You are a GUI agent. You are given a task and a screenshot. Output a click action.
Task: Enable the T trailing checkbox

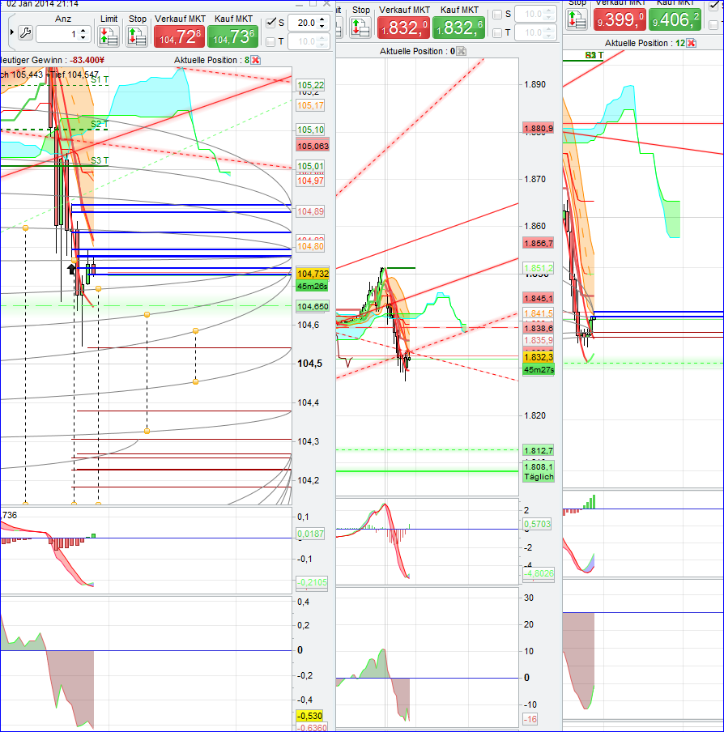[270, 40]
